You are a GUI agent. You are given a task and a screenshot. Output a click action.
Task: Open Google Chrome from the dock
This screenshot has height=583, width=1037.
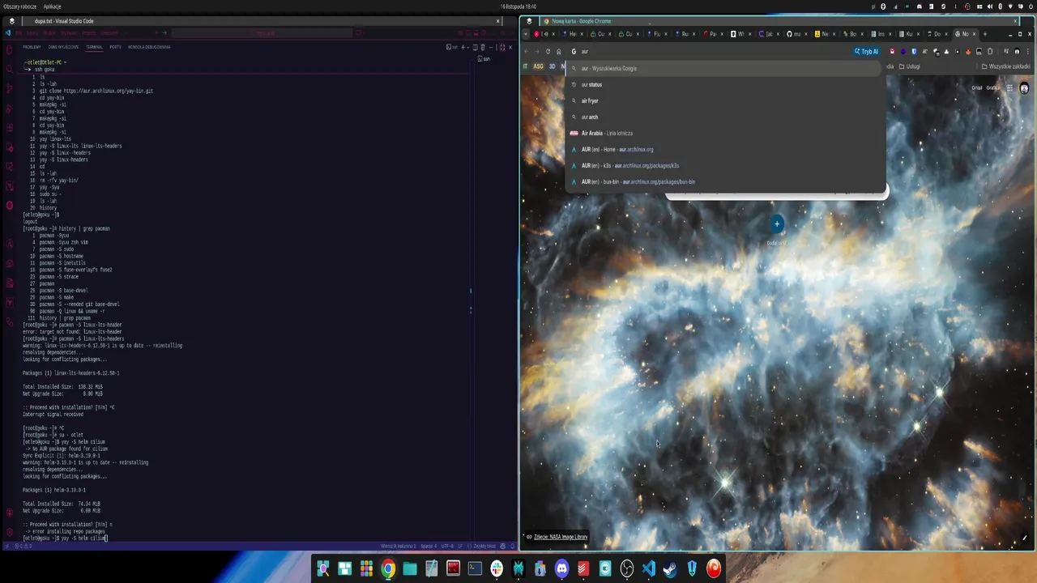click(x=388, y=568)
